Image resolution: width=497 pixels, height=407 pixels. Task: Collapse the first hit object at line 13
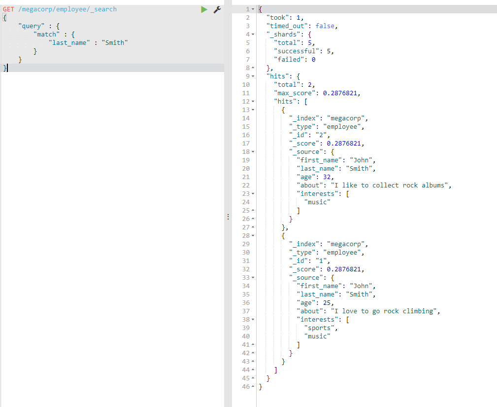pos(253,110)
